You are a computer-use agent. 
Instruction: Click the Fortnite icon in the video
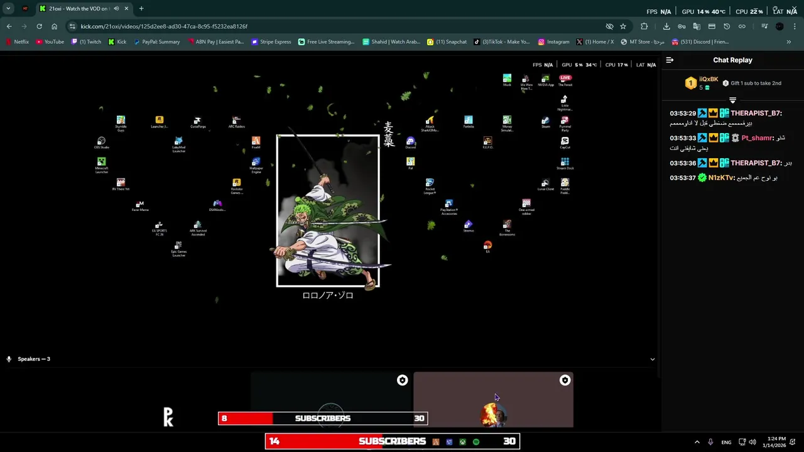click(x=468, y=122)
